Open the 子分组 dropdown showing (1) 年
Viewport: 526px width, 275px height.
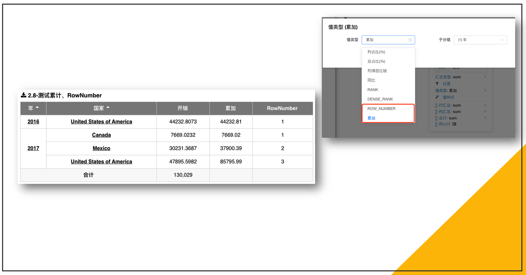point(480,40)
